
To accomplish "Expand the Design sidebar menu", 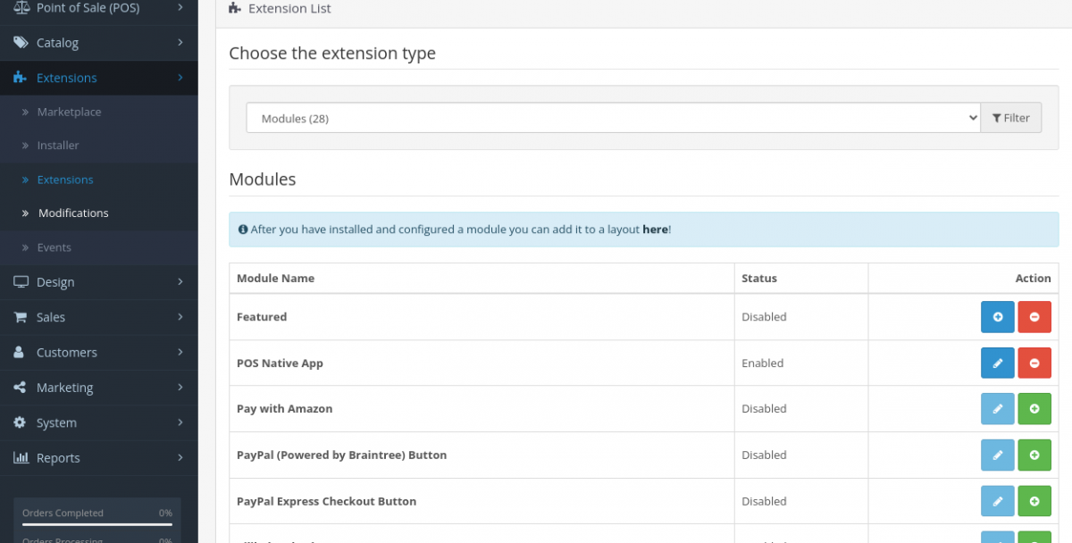I will (98, 282).
